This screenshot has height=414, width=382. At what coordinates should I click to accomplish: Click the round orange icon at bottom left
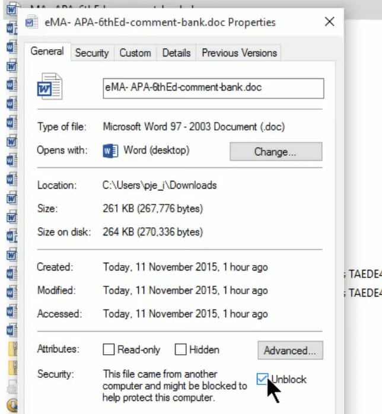click(x=12, y=405)
